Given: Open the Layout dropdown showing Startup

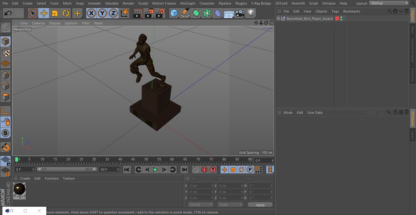Looking at the screenshot, I should coord(389,3).
